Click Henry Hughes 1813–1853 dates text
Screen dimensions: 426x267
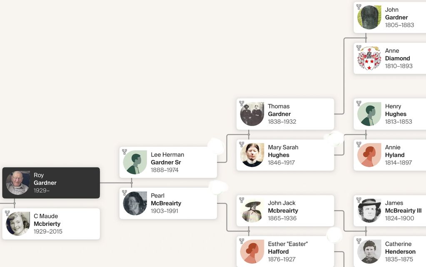(398, 122)
